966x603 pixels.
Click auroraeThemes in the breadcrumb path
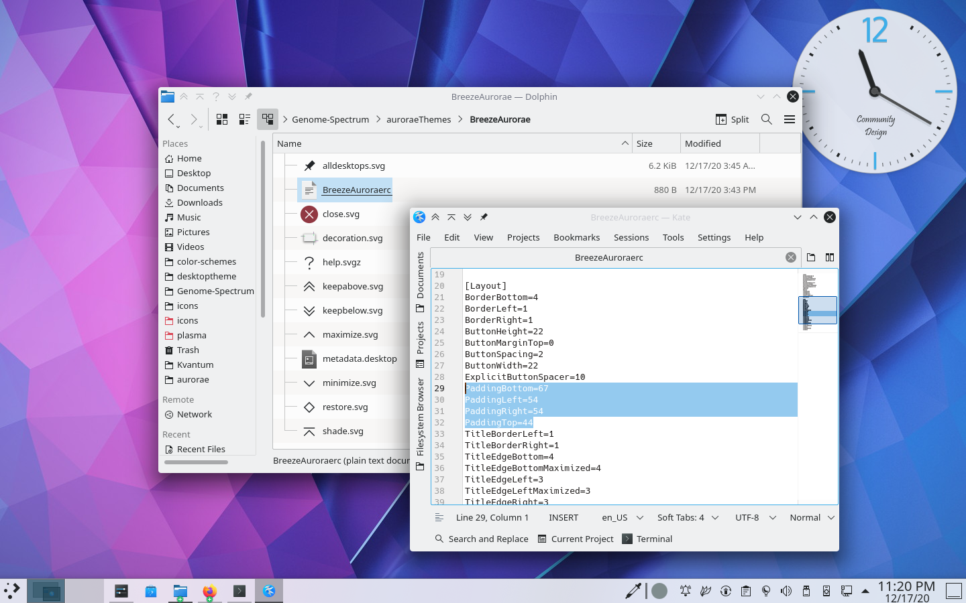click(x=419, y=119)
